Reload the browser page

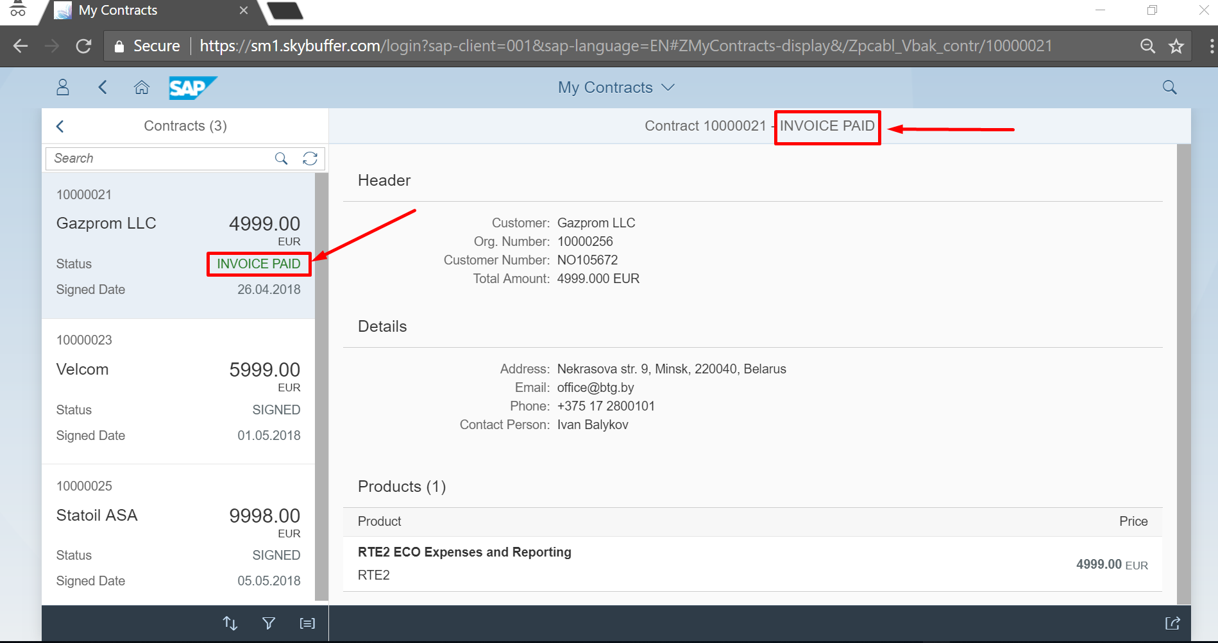coord(83,46)
